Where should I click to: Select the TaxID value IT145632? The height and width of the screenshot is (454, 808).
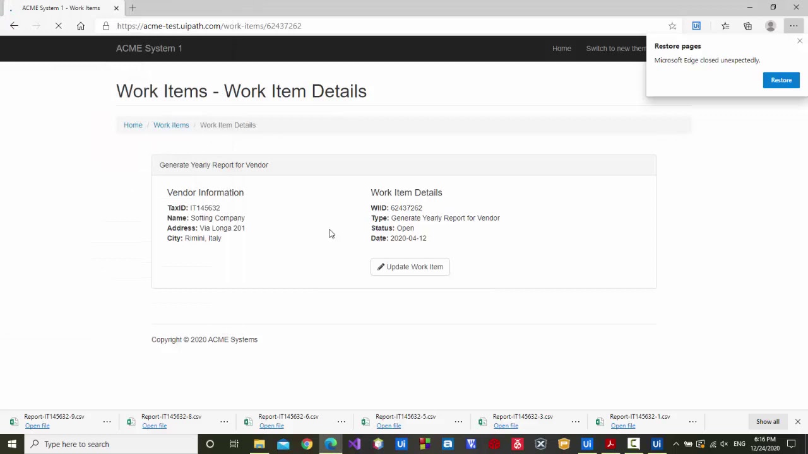pos(205,208)
